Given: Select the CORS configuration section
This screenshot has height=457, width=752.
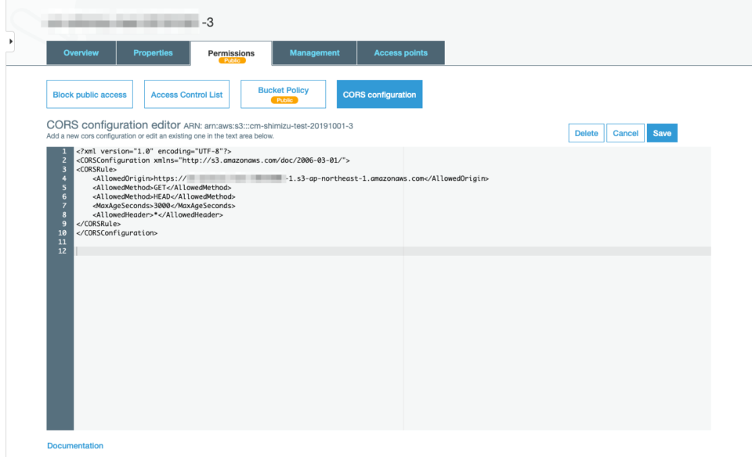Looking at the screenshot, I should click(379, 94).
